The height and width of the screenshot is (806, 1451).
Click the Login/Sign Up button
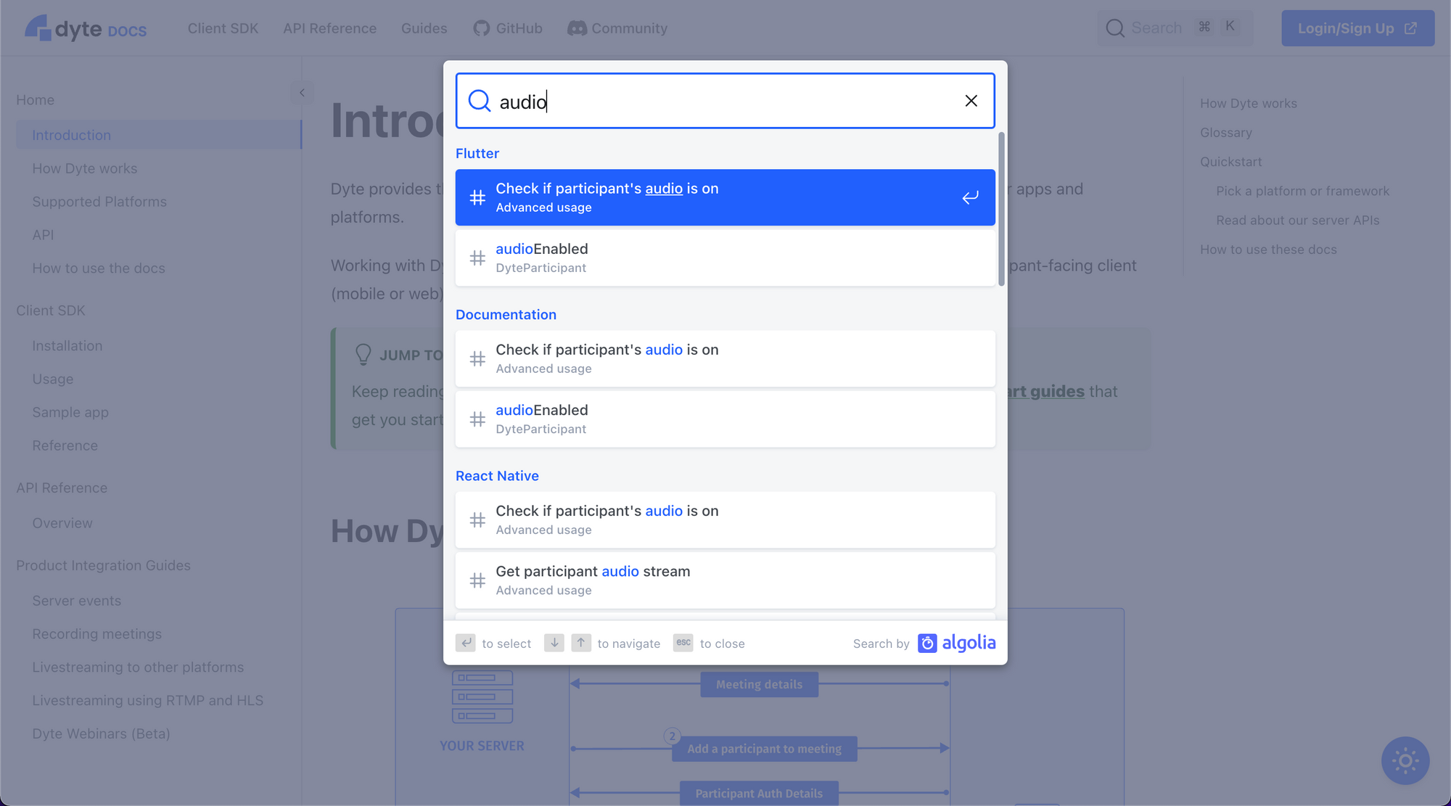1357,28
